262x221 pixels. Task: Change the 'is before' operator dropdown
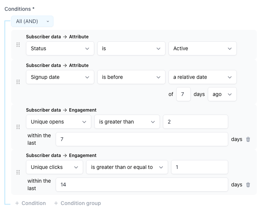tap(131, 77)
